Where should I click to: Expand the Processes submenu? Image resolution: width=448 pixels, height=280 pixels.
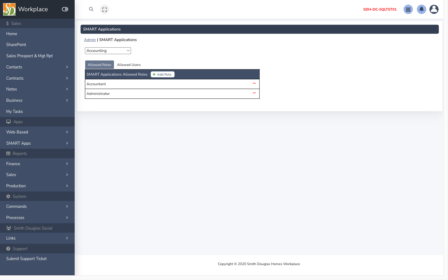point(37,217)
